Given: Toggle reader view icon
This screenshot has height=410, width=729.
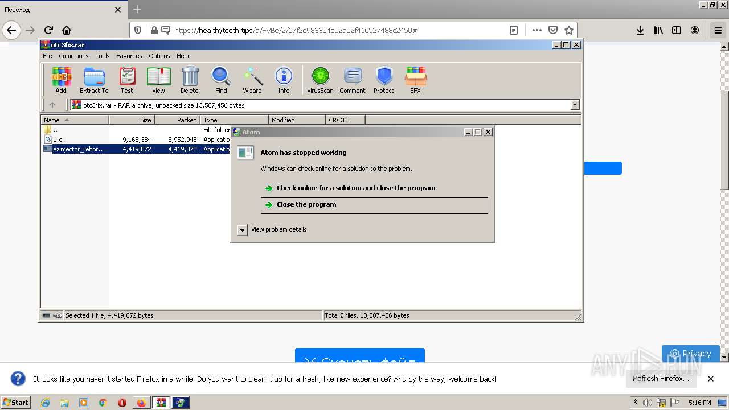Looking at the screenshot, I should (514, 30).
